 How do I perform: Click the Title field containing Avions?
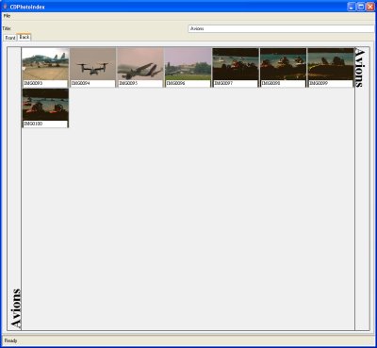282,28
